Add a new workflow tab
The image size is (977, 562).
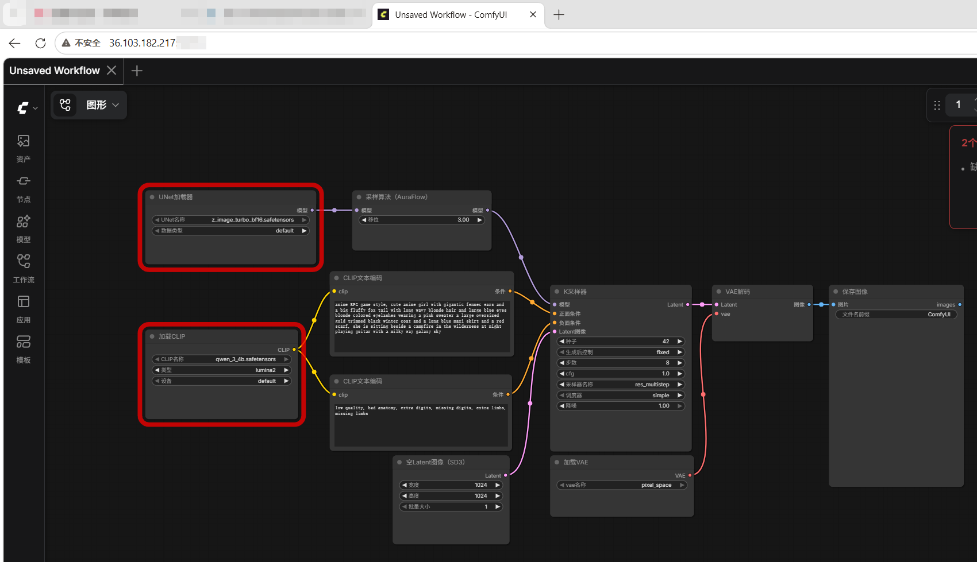click(x=137, y=71)
